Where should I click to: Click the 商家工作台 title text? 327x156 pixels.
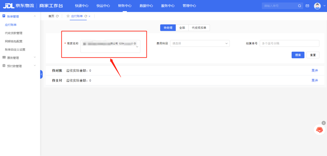(51, 6)
